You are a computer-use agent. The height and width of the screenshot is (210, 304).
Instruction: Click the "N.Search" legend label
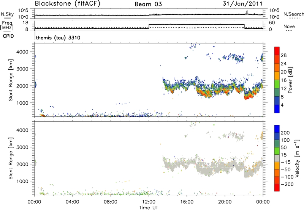pyautogui.click(x=293, y=14)
